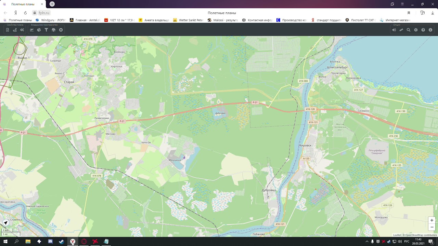
Task: Open the стандарт подшипн bookmark
Action: tap(326, 20)
